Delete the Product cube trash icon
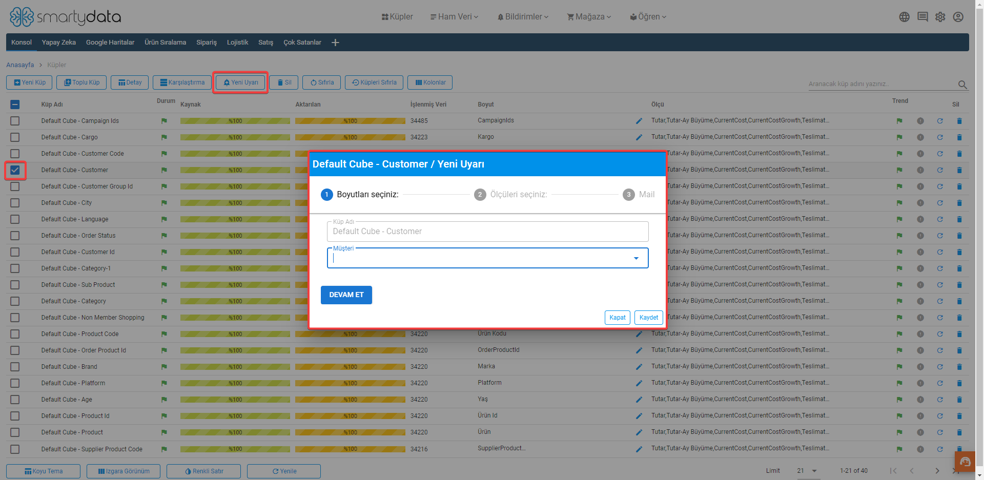984x480 pixels. [x=959, y=432]
